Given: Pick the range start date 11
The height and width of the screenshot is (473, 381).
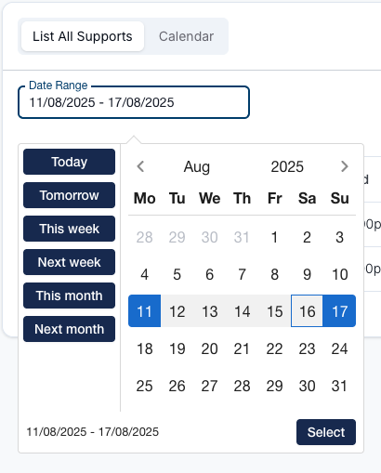Looking at the screenshot, I should [x=144, y=311].
